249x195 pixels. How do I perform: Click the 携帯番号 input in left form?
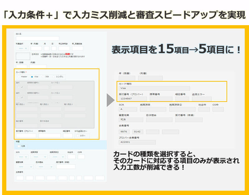coord(49,136)
